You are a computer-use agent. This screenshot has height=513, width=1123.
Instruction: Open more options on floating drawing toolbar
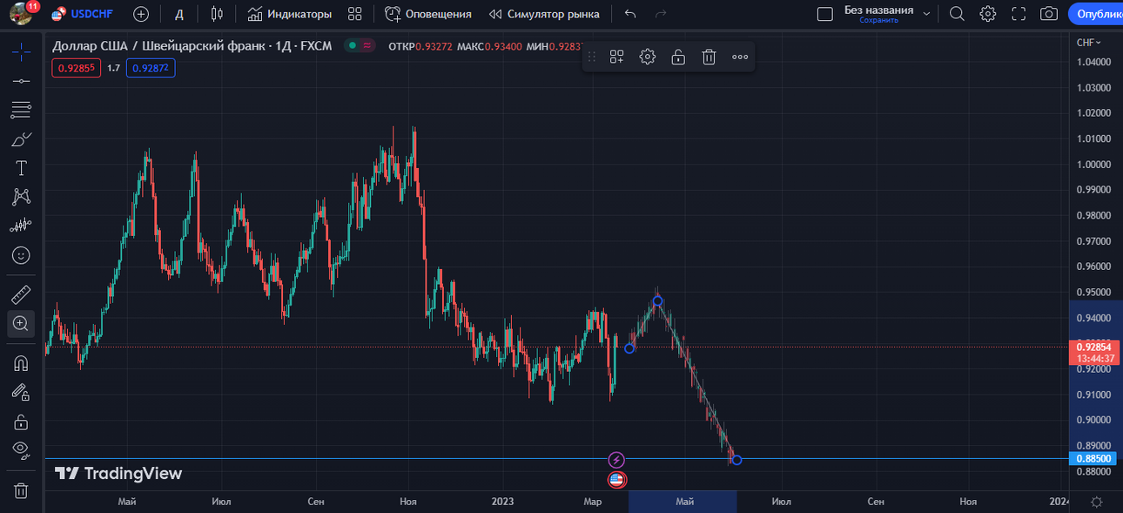pyautogui.click(x=740, y=57)
